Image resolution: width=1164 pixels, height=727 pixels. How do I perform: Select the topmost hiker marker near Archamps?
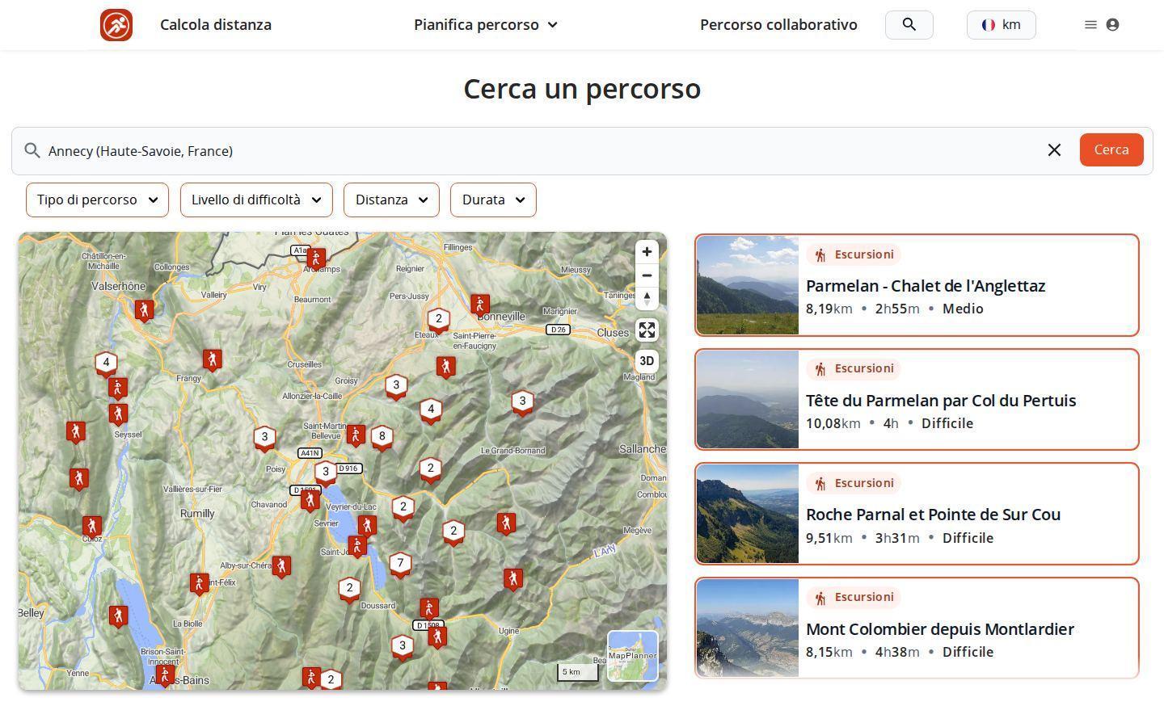point(316,258)
